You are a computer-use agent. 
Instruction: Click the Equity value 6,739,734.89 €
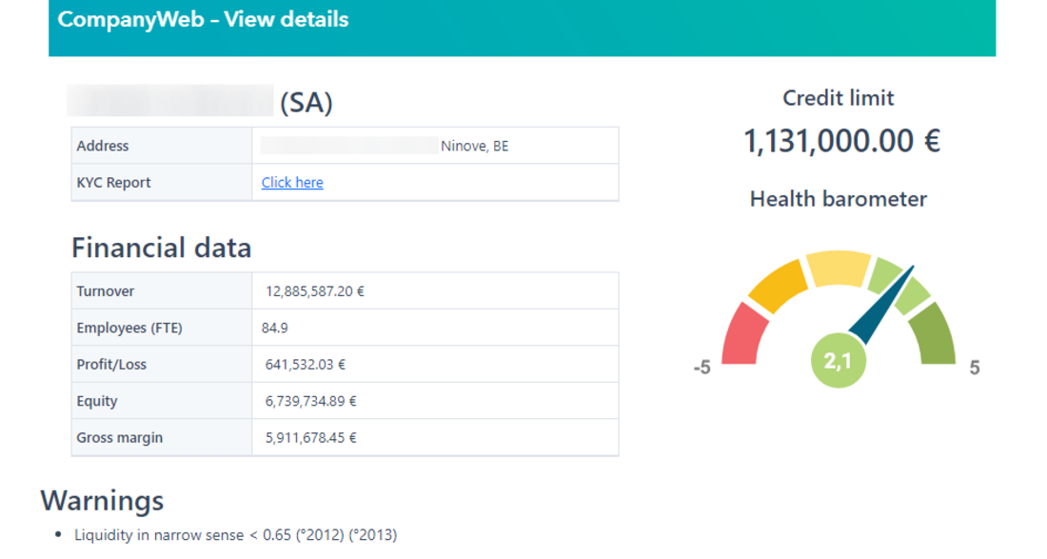point(310,401)
